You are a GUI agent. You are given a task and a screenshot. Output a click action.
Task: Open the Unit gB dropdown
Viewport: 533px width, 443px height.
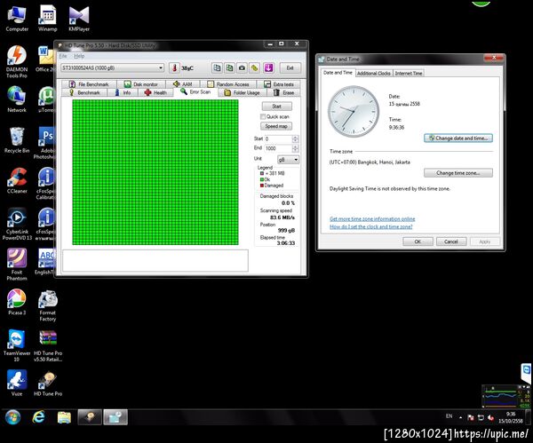click(288, 159)
